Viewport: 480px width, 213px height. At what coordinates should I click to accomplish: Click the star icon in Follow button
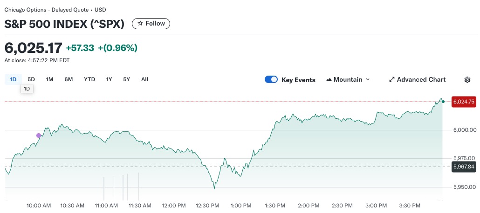tap(140, 24)
